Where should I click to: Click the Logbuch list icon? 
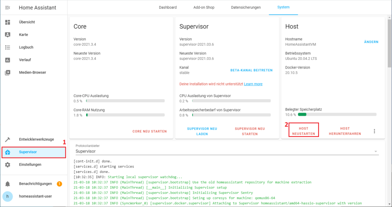8,47
